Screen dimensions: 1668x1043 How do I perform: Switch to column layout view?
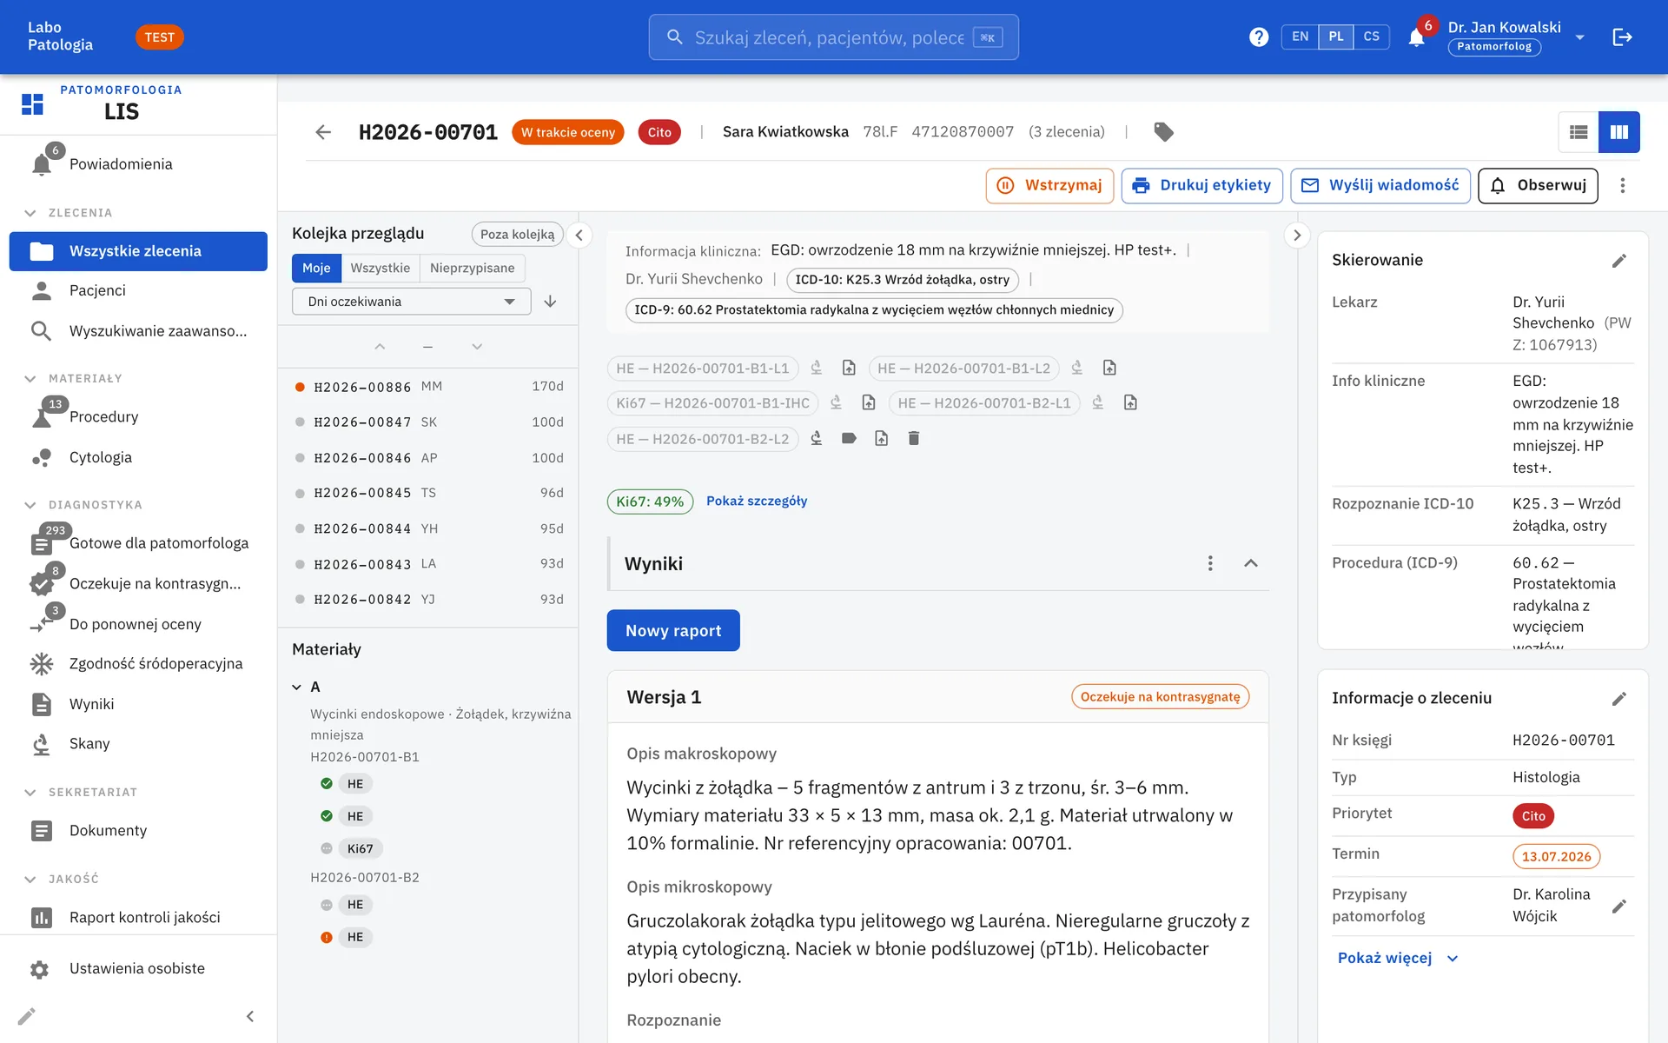[1619, 132]
